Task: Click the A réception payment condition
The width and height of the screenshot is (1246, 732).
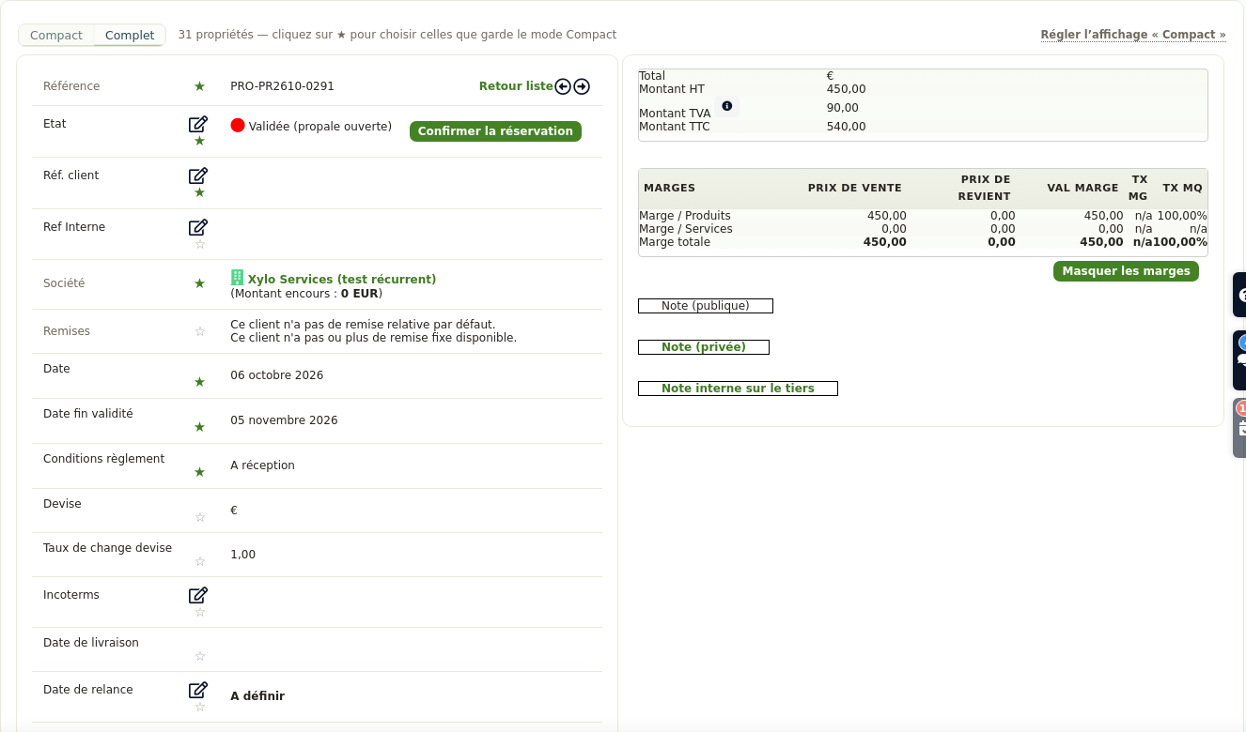Action: click(x=262, y=465)
